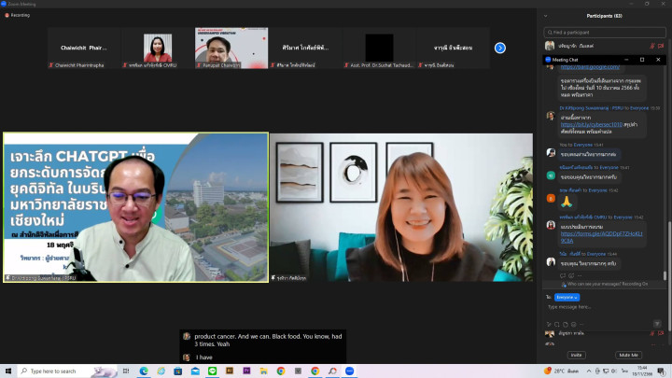Click the Recording indicator
The width and height of the screenshot is (672, 378).
pyautogui.click(x=17, y=15)
